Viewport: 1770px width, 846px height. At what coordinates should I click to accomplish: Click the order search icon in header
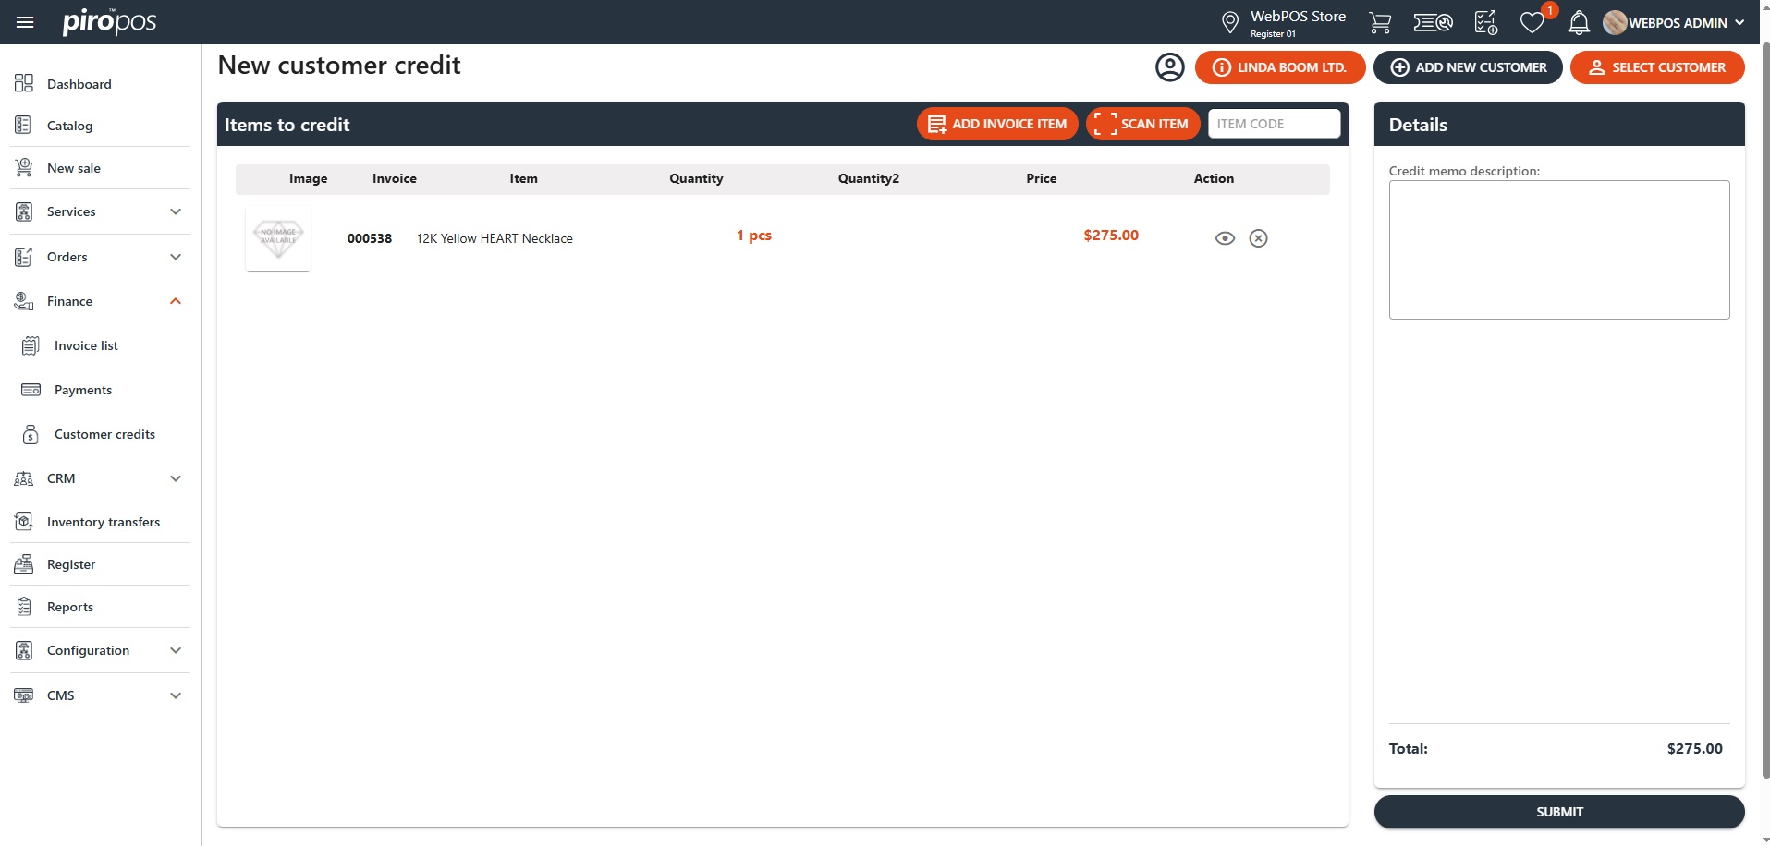click(x=1433, y=23)
